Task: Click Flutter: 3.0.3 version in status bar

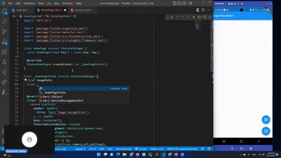Action: point(157,149)
